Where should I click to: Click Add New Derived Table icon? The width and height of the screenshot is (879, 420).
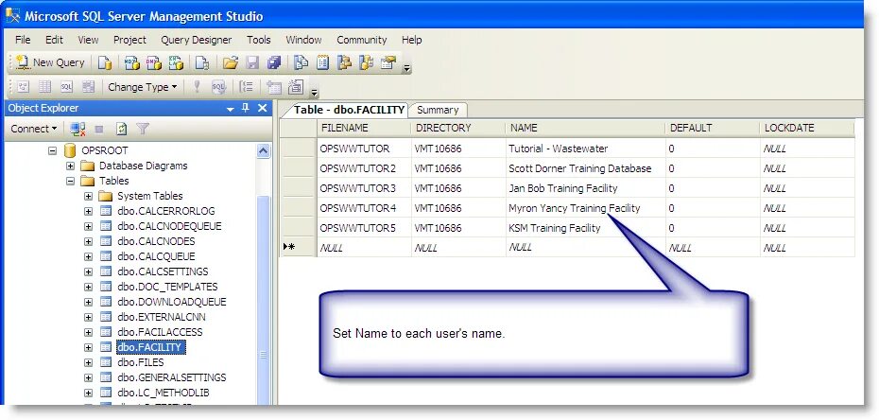(296, 87)
